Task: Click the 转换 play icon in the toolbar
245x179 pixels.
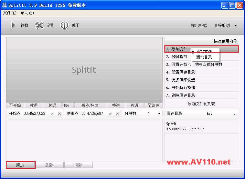Action: coord(14,25)
